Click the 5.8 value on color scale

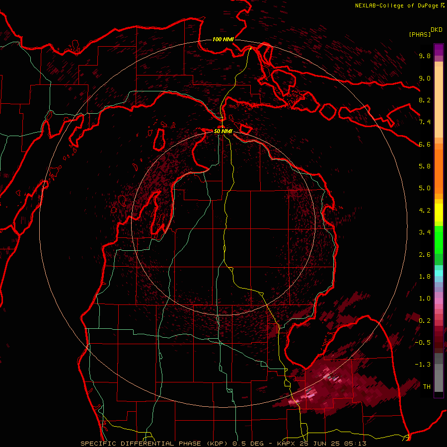pos(425,166)
